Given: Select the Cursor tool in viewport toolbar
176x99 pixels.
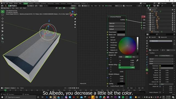Looking at the screenshot, I should click(2, 15).
